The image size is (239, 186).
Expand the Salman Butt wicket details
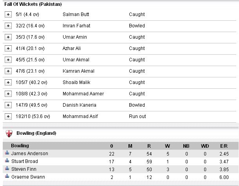pyautogui.click(x=8, y=14)
